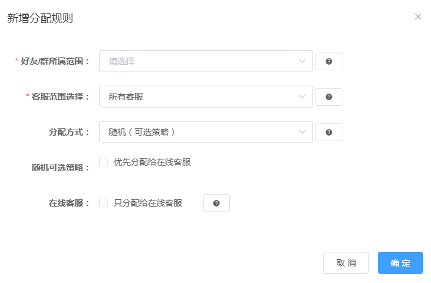The height and width of the screenshot is (283, 431).
Task: Click chevron arrow in 好友/群所属范围 field
Action: pyautogui.click(x=302, y=61)
